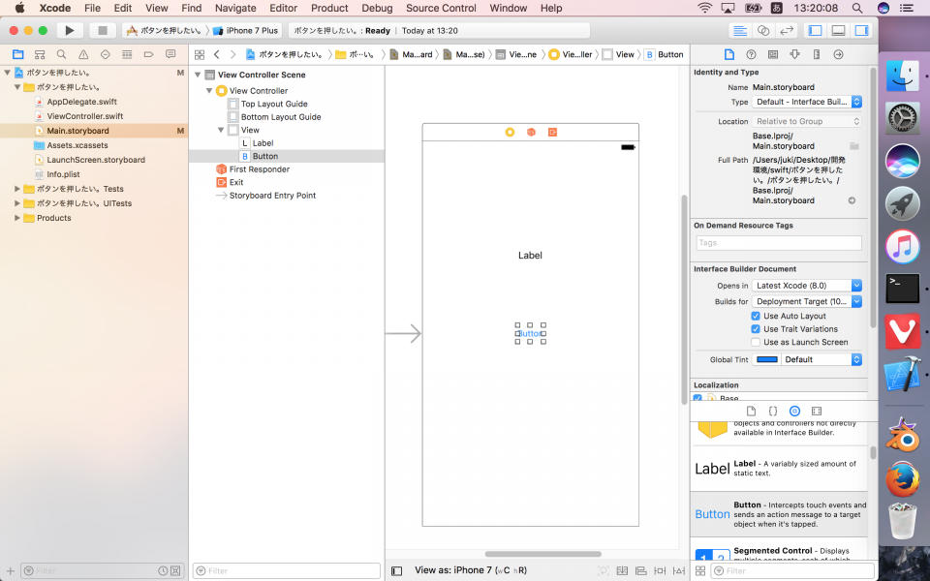The image size is (930, 581).
Task: Open the Debug menu
Action: (377, 8)
